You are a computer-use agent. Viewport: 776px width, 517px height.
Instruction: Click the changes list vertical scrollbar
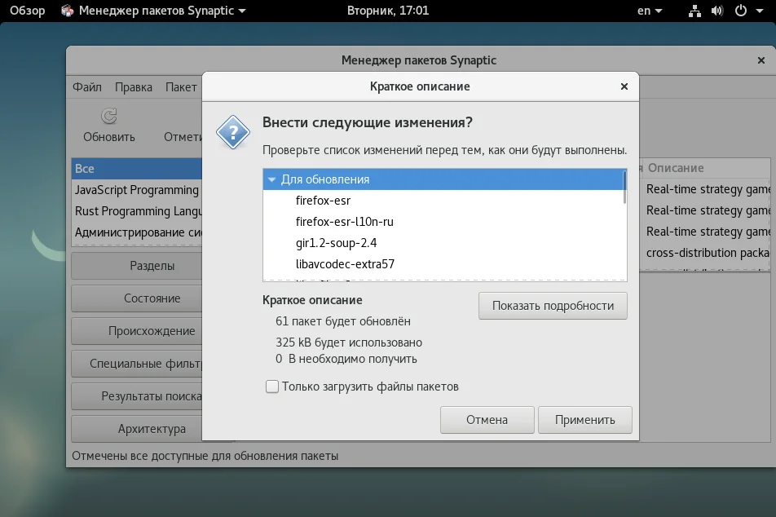tap(624, 188)
